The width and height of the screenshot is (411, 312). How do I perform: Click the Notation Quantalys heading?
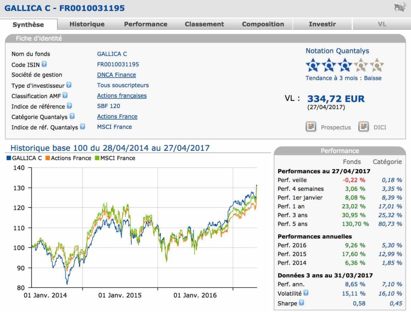(337, 51)
